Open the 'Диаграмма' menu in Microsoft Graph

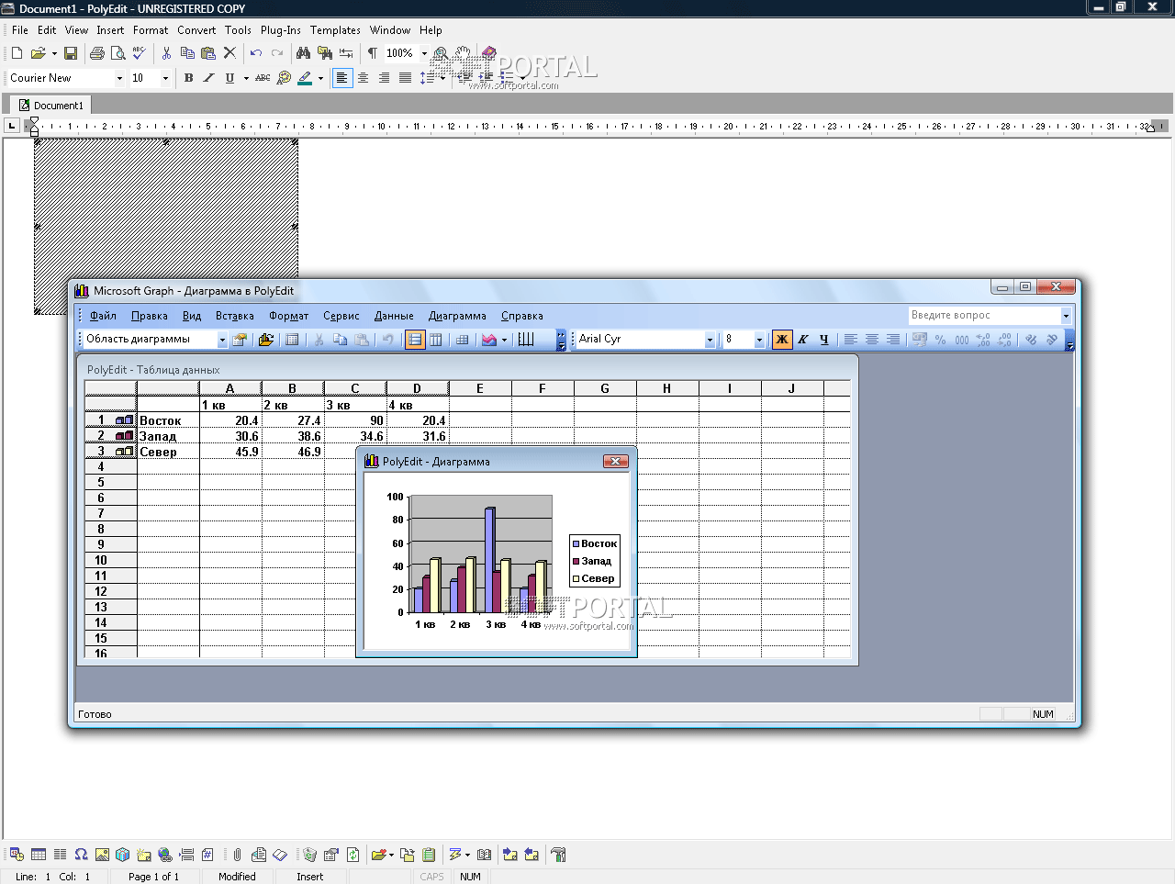[457, 316]
